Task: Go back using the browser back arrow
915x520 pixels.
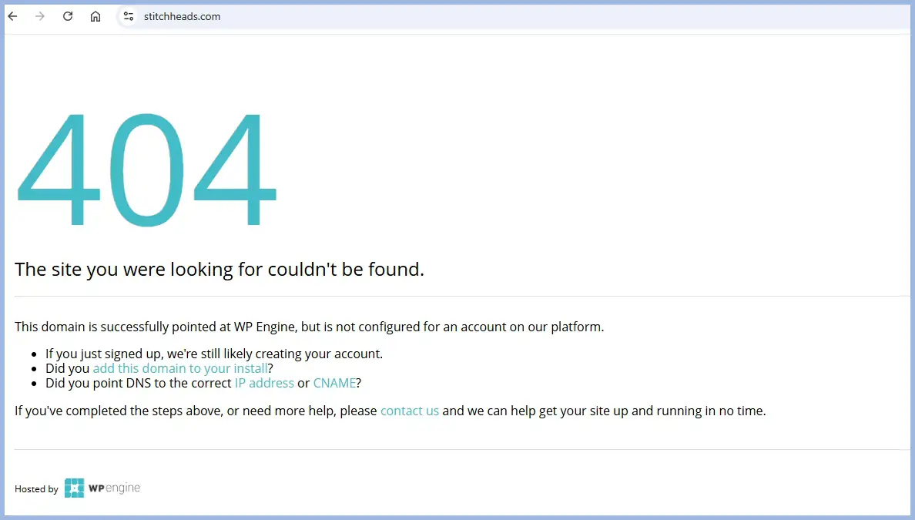Action: 13,16
